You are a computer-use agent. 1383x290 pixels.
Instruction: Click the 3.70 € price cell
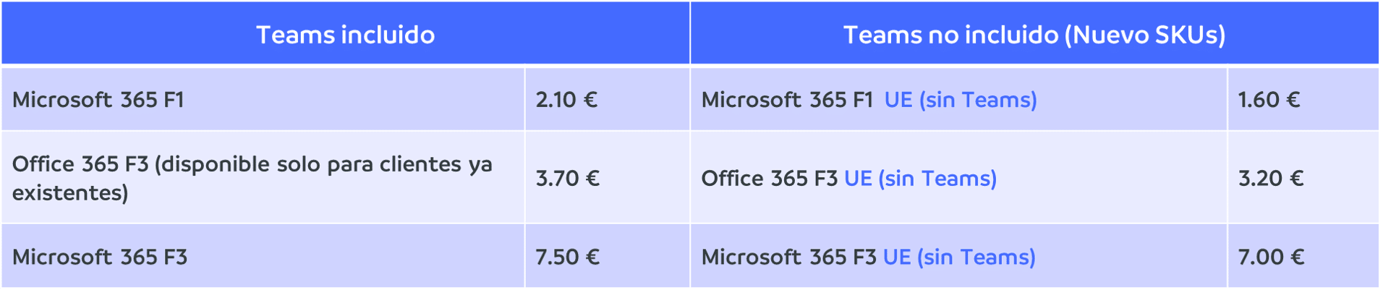[x=607, y=178]
